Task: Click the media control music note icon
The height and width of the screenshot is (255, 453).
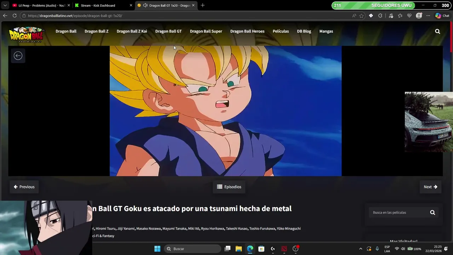Action: 391,16
